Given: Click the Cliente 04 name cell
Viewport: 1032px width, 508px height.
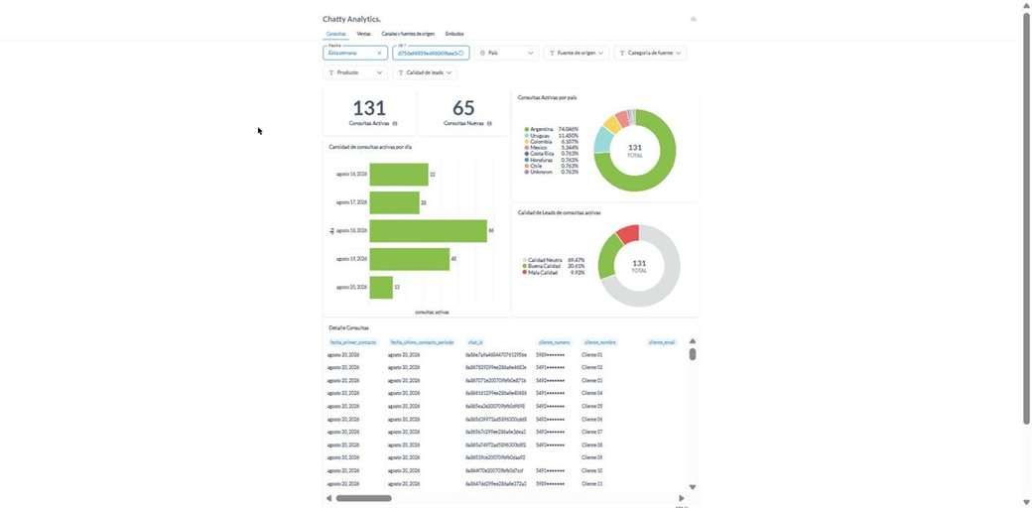Looking at the screenshot, I should 592,394.
